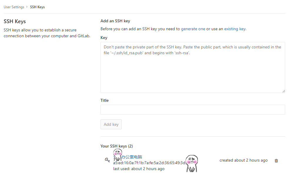Click the 'Your SSH keys (2)' heading
Image resolution: width=296 pixels, height=173 pixels.
116,146
